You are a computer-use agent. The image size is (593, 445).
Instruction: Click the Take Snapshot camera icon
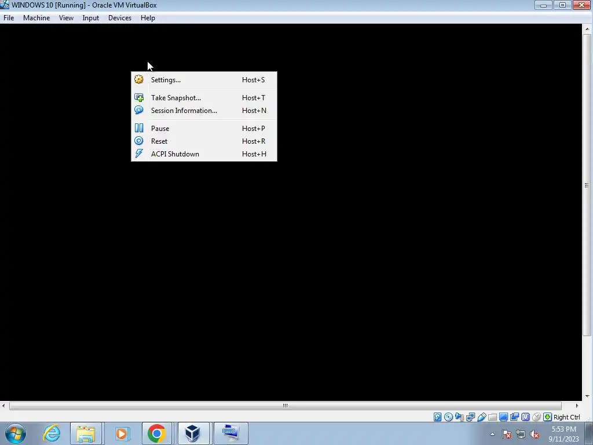click(139, 97)
